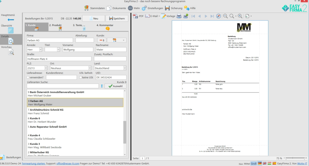The width and height of the screenshot is (309, 166).
Task: Switch language to German flag
Action: [x=260, y=164]
